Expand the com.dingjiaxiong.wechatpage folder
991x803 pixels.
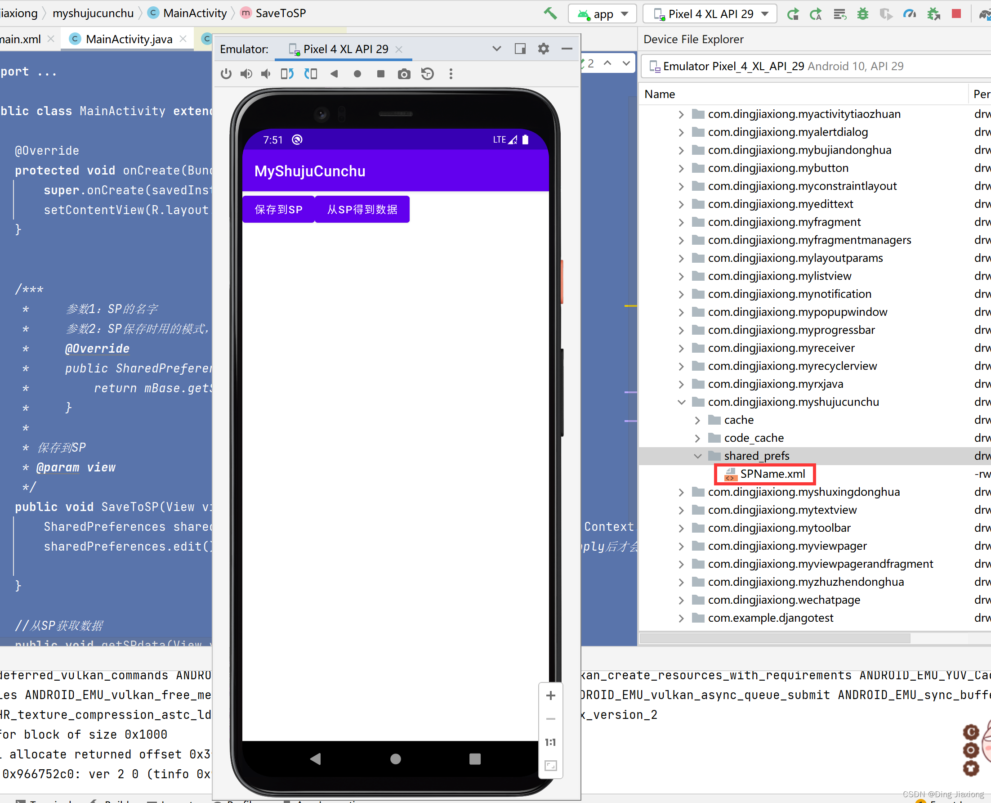(x=681, y=600)
